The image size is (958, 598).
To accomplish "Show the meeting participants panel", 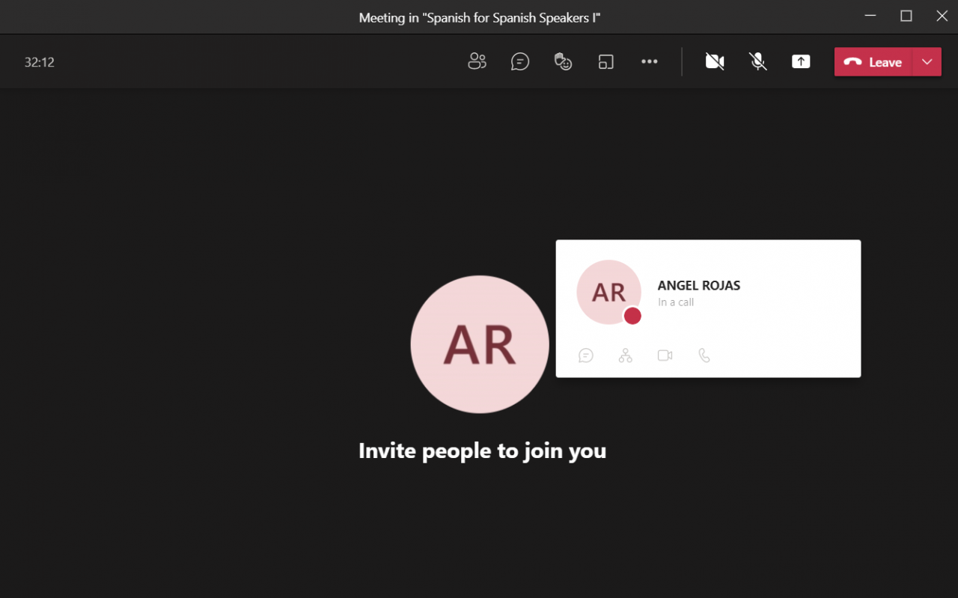I will tap(477, 62).
